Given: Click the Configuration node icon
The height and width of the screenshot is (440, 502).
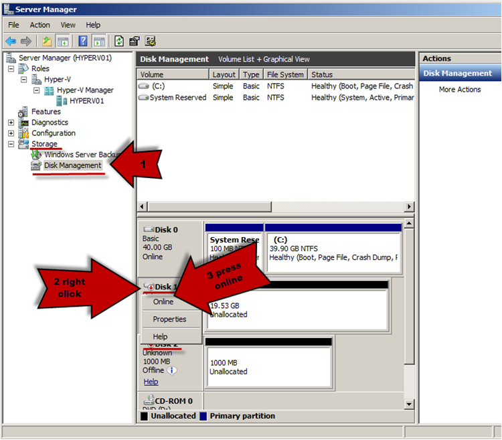Looking at the screenshot, I should point(23,133).
